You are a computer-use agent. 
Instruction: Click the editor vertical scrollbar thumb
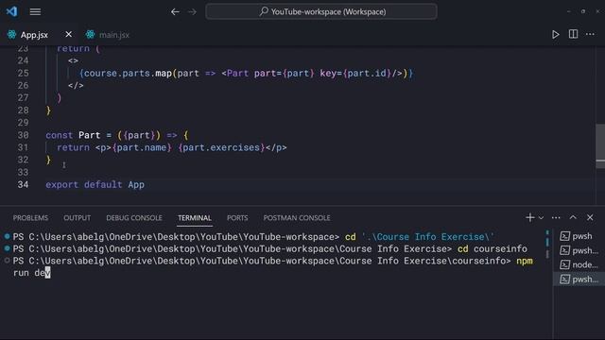pos(600,145)
